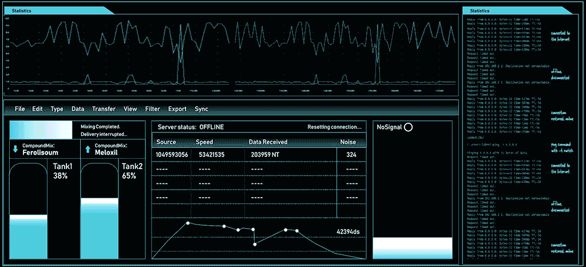Open the Transfer menu
586x267 pixels.
click(x=104, y=109)
